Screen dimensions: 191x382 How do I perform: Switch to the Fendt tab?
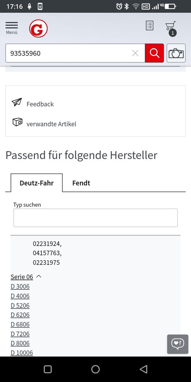click(x=81, y=183)
